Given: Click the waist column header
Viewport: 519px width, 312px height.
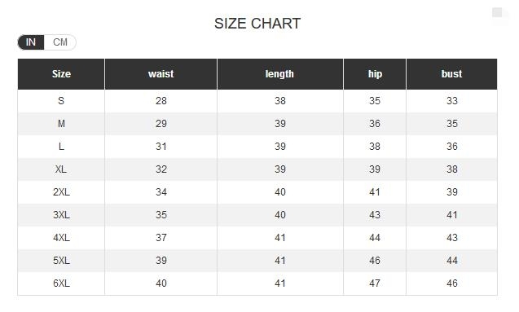Looking at the screenshot, I should 161,74.
